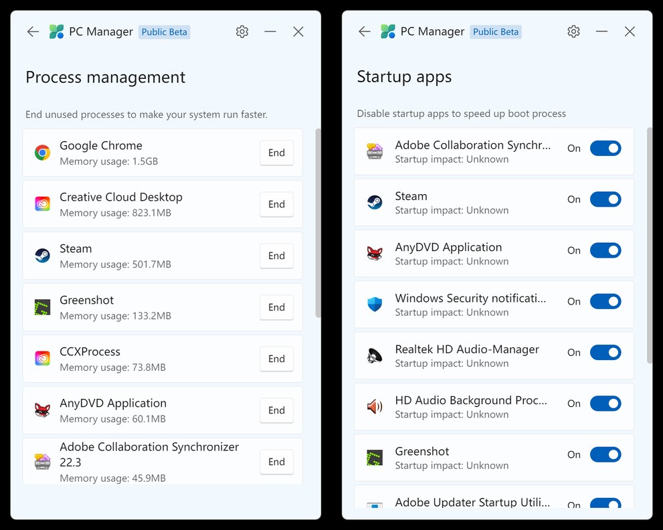663x530 pixels.
Task: Turn off AnyDVD Application at startup
Action: click(605, 250)
